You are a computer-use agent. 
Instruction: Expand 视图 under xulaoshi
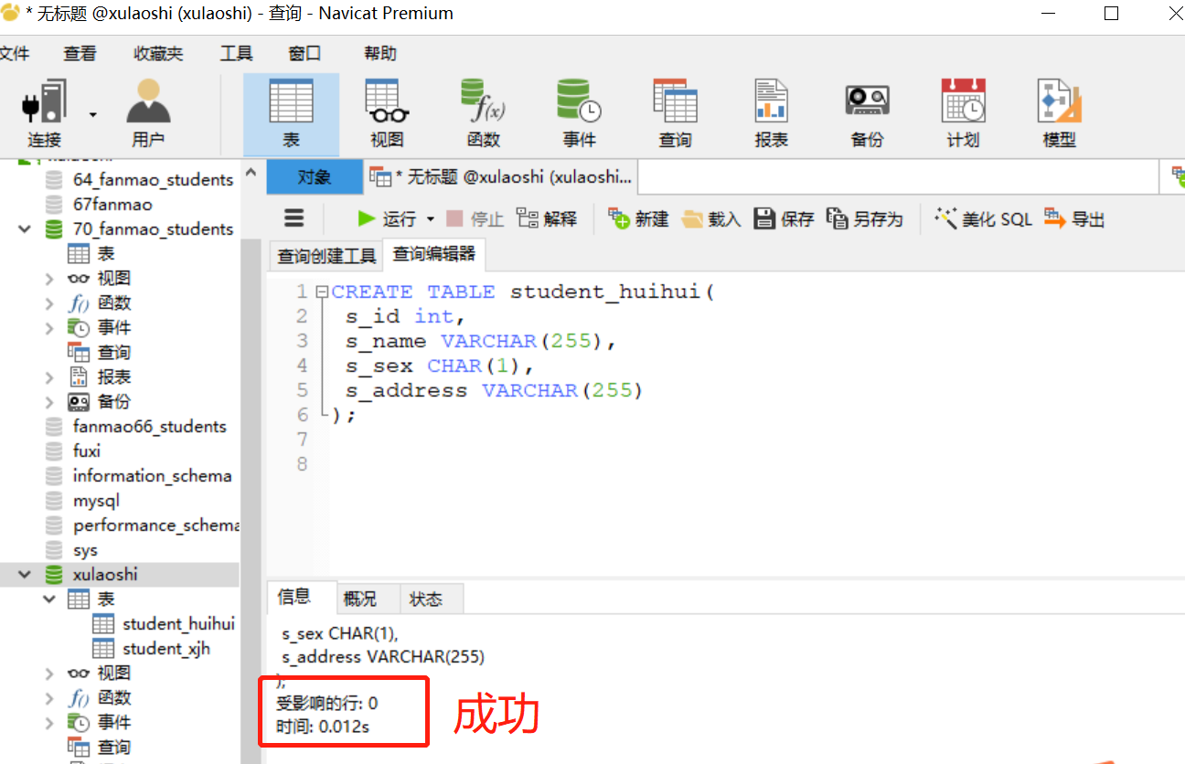(x=49, y=674)
